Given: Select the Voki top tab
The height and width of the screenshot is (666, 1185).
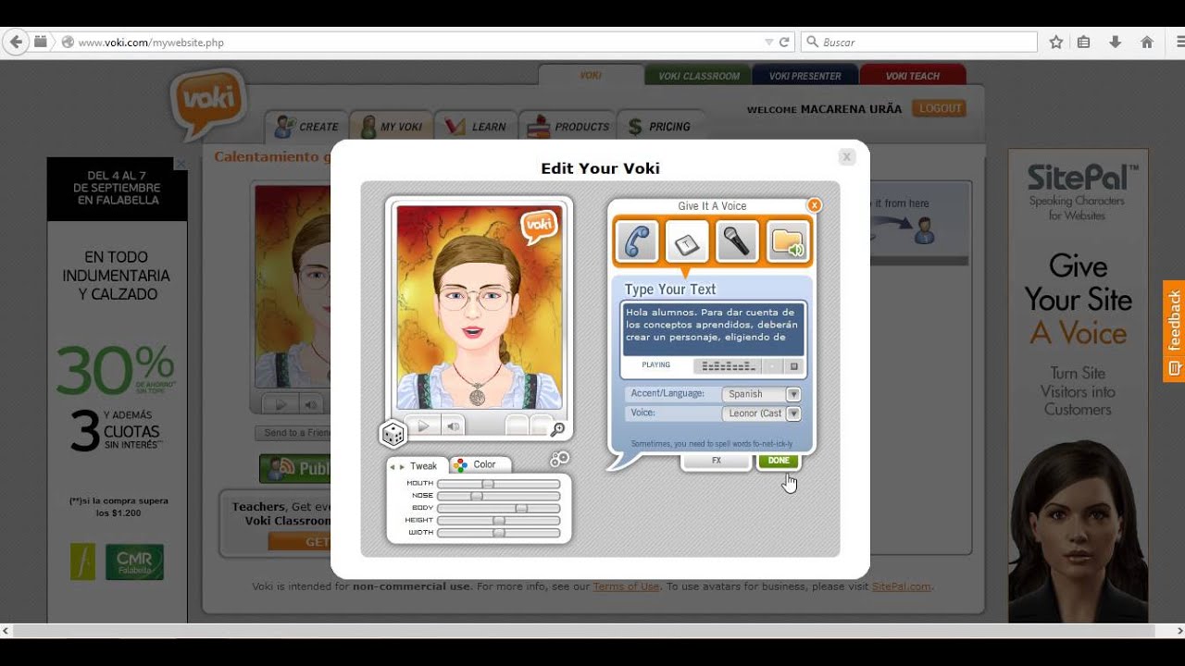Looking at the screenshot, I should click(591, 76).
